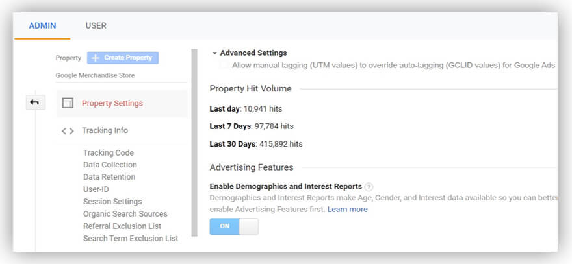572x264 pixels.
Task: Click the Create Property button
Action: coord(123,58)
